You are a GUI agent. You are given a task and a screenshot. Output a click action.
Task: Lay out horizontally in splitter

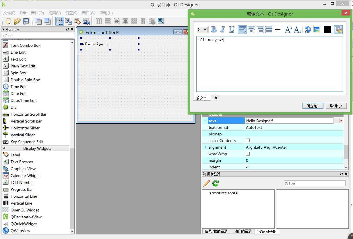[117, 21]
